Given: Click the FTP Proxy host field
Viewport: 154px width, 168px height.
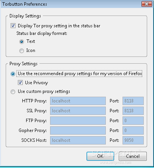Looking at the screenshot, I should click(x=78, y=121).
